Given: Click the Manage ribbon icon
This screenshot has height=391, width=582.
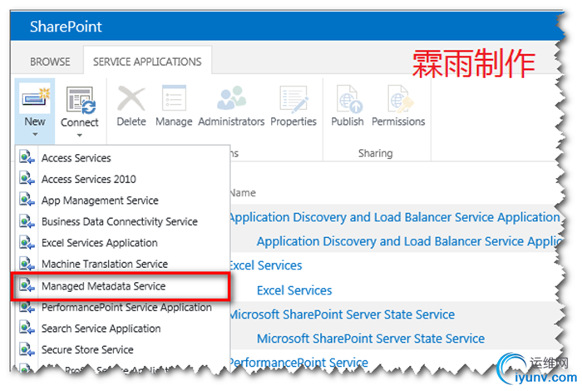Looking at the screenshot, I should tap(174, 98).
